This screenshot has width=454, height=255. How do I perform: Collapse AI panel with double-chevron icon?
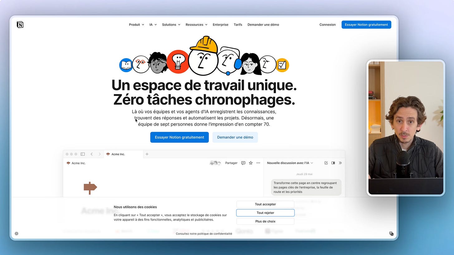click(x=340, y=163)
